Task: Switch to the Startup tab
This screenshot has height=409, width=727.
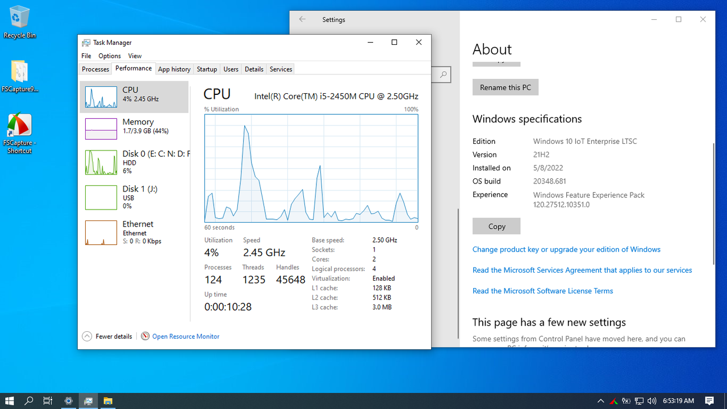Action: coord(207,69)
